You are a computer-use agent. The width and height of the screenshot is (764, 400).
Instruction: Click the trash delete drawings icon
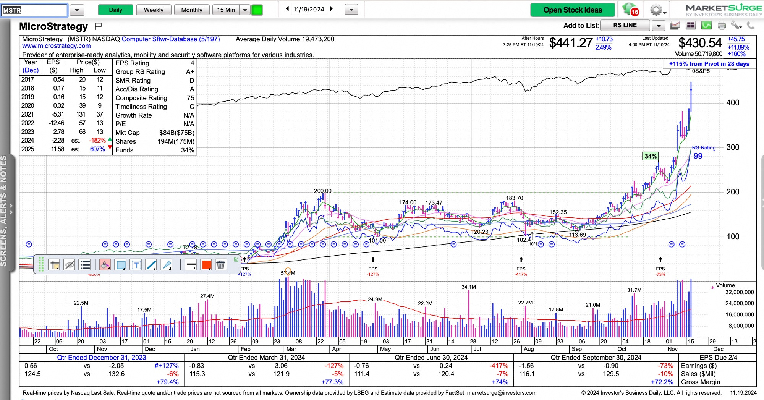[221, 265]
